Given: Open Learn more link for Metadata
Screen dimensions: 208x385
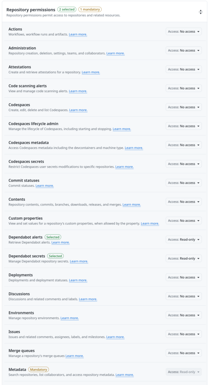Looking at the screenshot, I should tap(125, 375).
